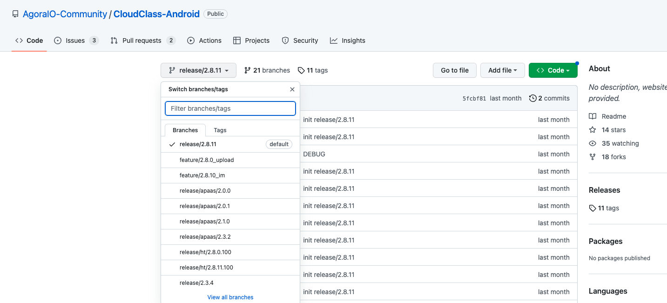Viewport: 667px width, 303px height.
Task: Open the Insights tab
Action: coord(348,40)
